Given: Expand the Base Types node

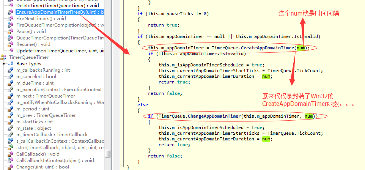Looking at the screenshot, I should pyautogui.click(x=3, y=64).
